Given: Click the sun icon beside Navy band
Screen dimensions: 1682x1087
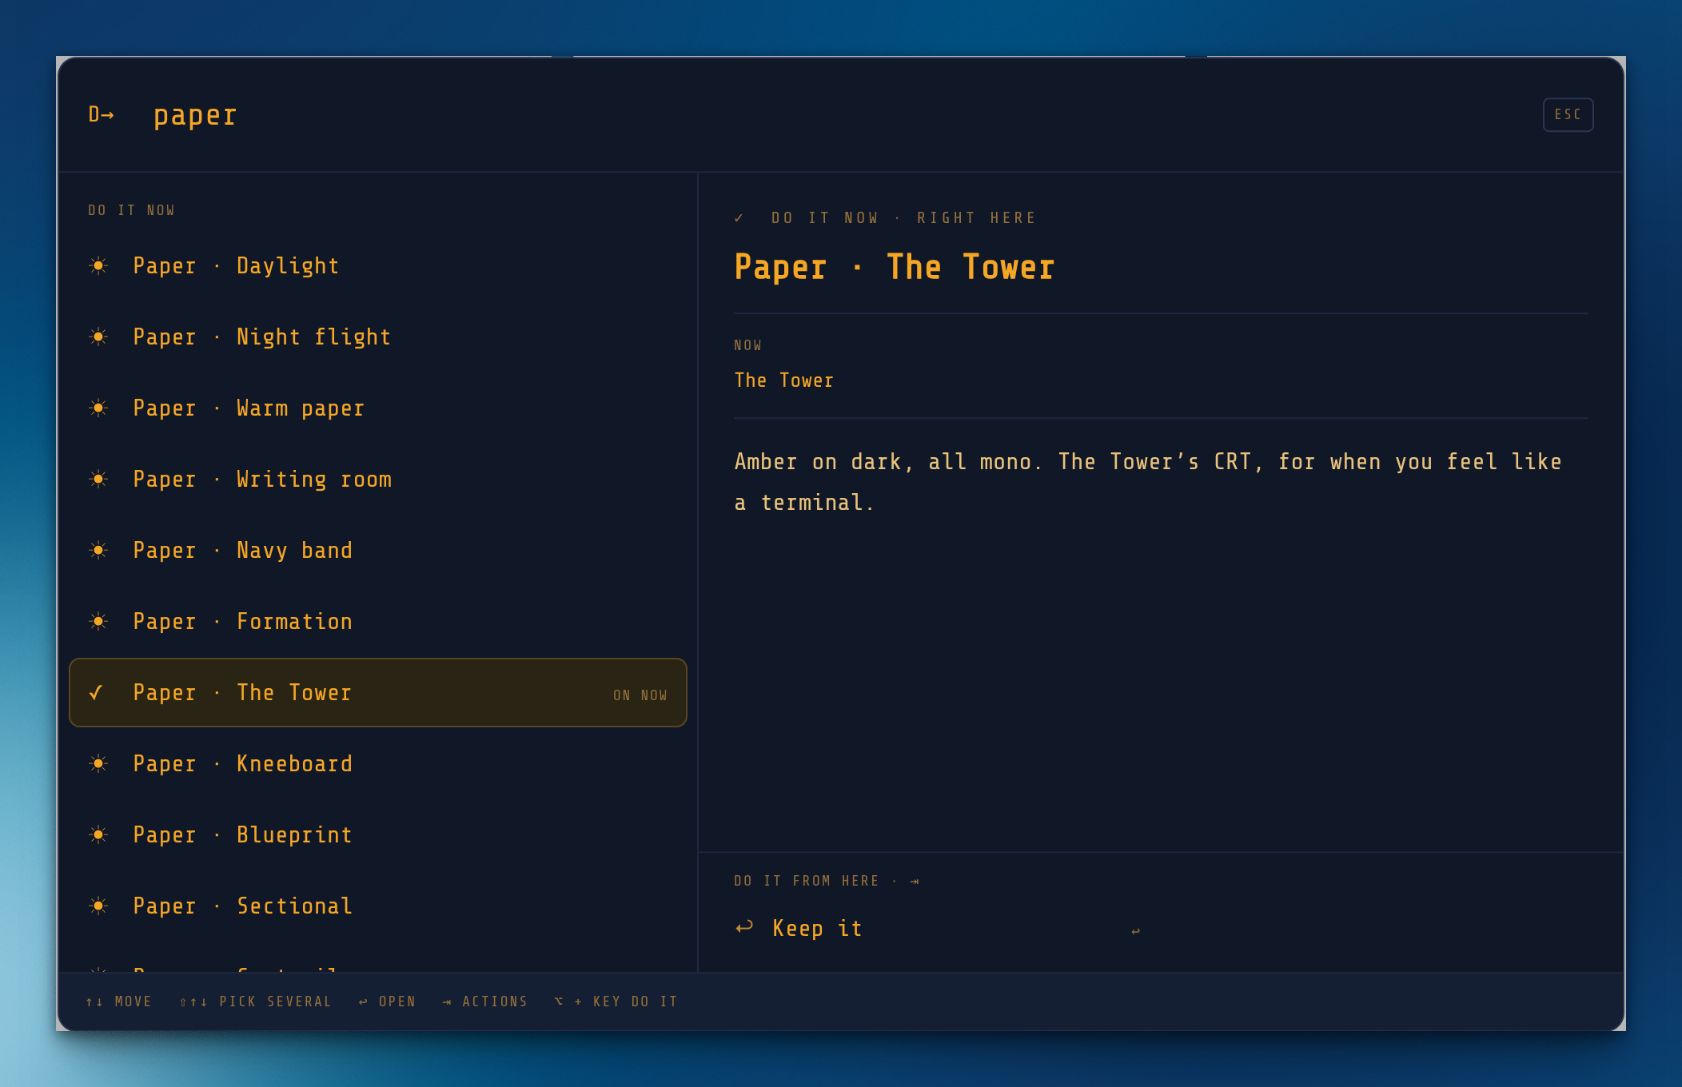Looking at the screenshot, I should (98, 550).
